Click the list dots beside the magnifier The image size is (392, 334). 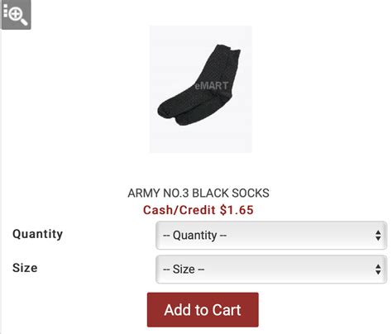point(5,11)
